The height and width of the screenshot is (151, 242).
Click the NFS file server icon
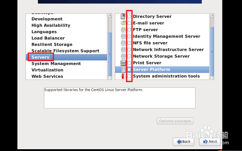point(123,43)
